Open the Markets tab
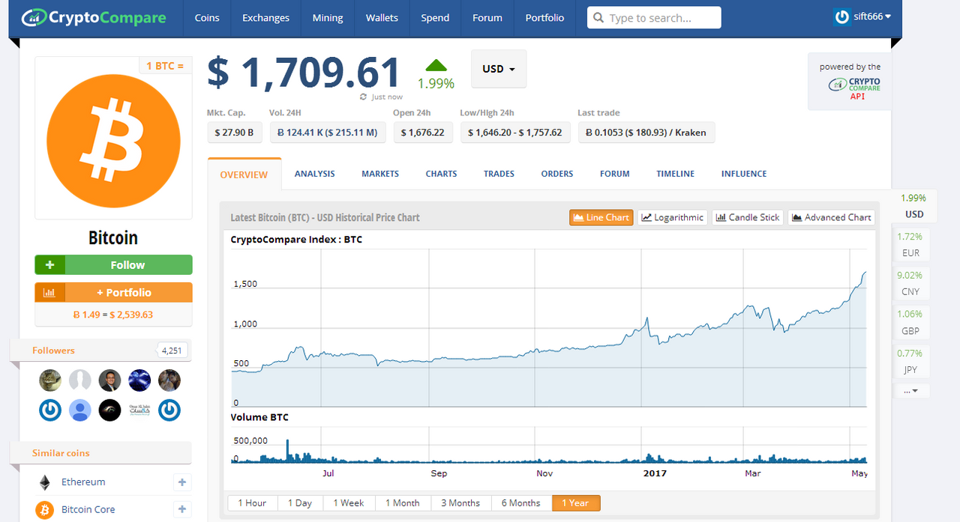Image resolution: width=960 pixels, height=522 pixels. (380, 174)
